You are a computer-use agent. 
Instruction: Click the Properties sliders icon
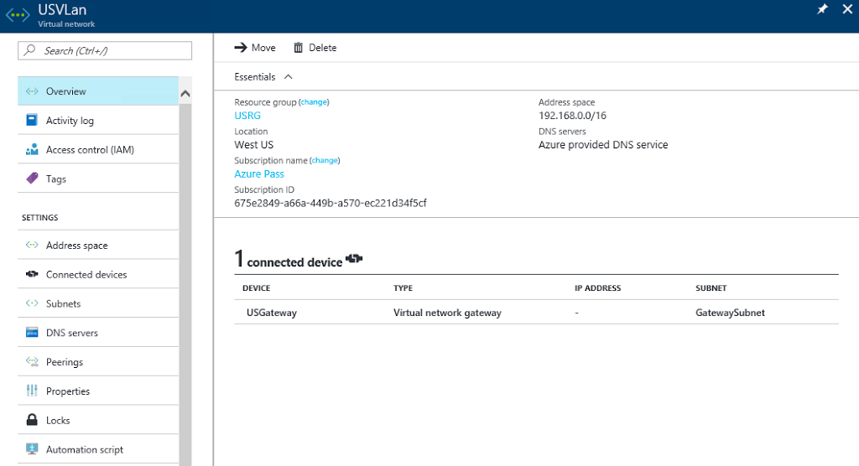coord(32,391)
